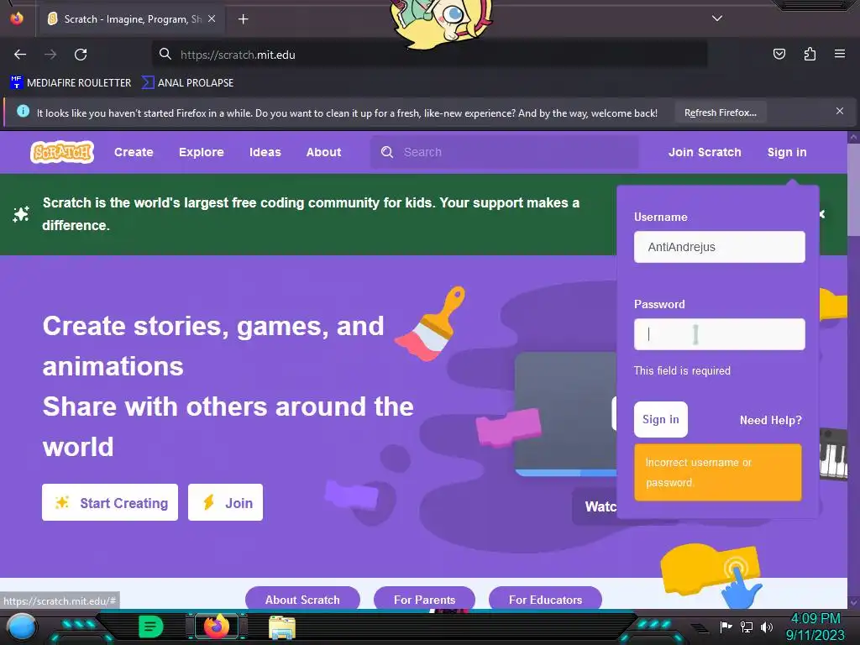Viewport: 860px width, 645px height.
Task: Click the taskbar clock showing 4:09 PM
Action: (815, 627)
